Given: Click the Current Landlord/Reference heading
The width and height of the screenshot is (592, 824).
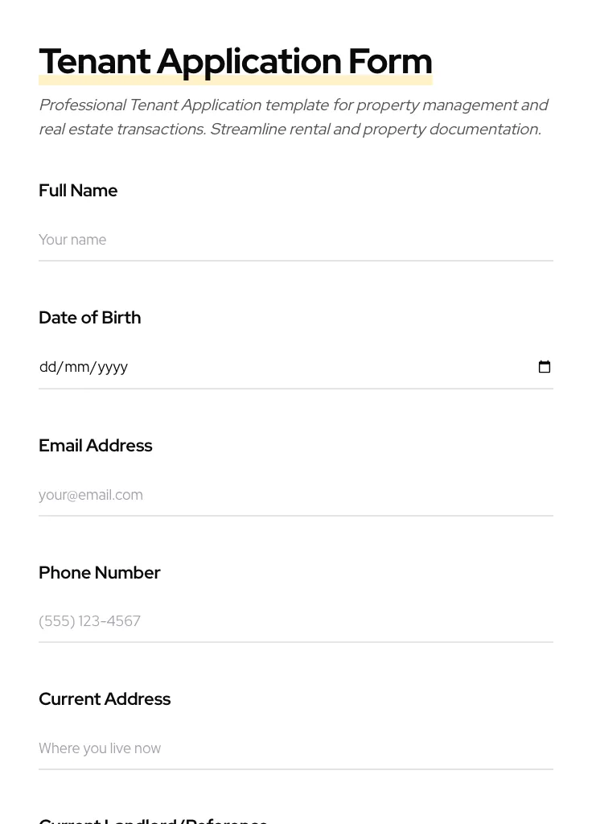Looking at the screenshot, I should [x=153, y=819].
